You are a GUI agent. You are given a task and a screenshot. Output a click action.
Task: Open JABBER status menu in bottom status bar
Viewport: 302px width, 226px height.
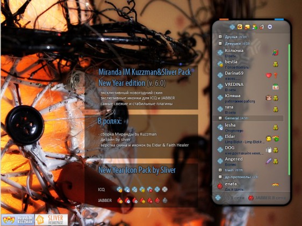[267, 198]
